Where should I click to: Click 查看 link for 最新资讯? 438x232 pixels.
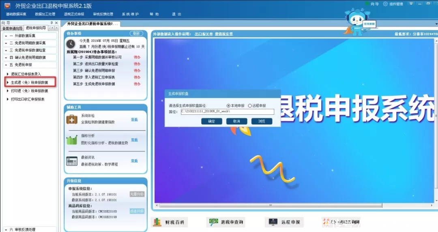point(134,161)
